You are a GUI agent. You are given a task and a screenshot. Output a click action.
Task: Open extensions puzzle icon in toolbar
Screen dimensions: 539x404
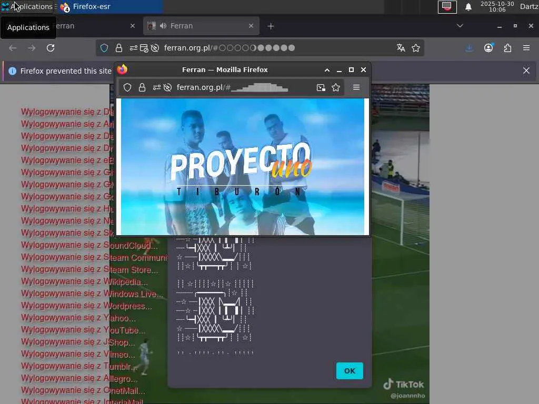(x=507, y=48)
